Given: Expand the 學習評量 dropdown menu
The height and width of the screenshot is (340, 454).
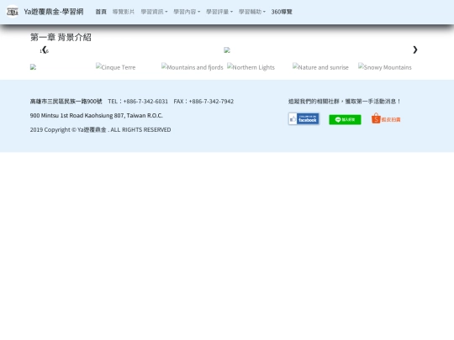Looking at the screenshot, I should click(x=219, y=12).
